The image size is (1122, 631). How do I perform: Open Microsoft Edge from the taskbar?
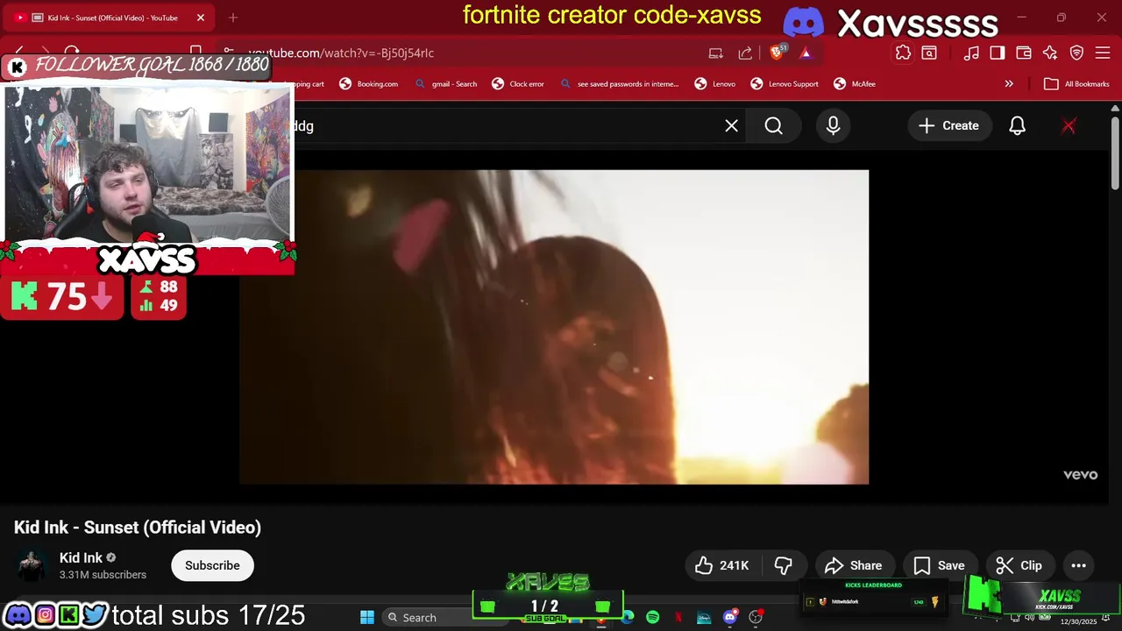(x=628, y=617)
